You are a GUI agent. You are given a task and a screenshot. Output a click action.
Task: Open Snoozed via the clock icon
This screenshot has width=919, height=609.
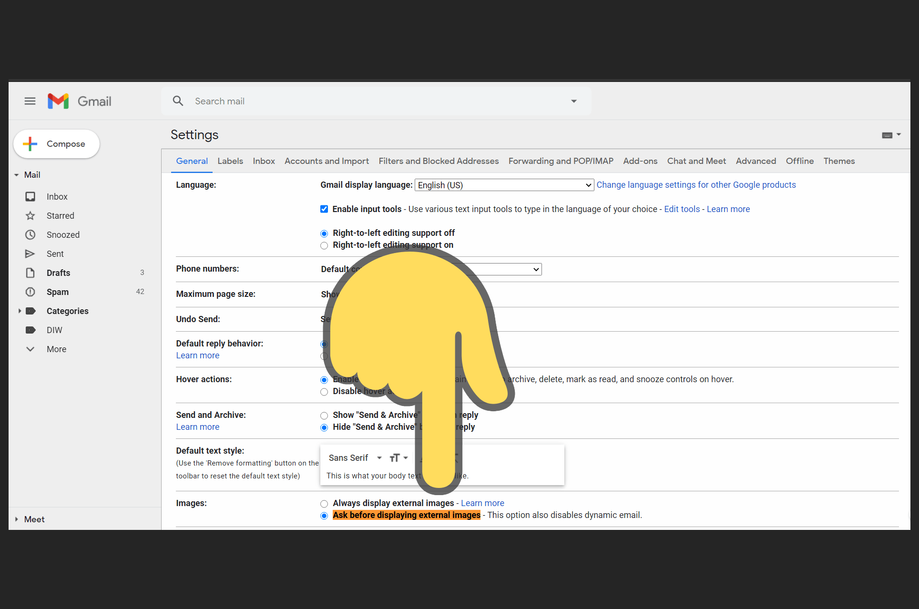tap(30, 235)
